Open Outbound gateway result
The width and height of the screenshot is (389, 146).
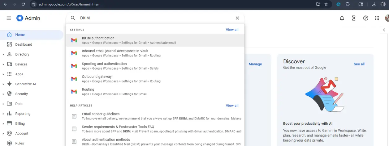coord(155,79)
